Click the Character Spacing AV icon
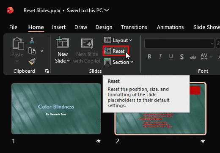This screenshot has height=153, width=220. 204,56
